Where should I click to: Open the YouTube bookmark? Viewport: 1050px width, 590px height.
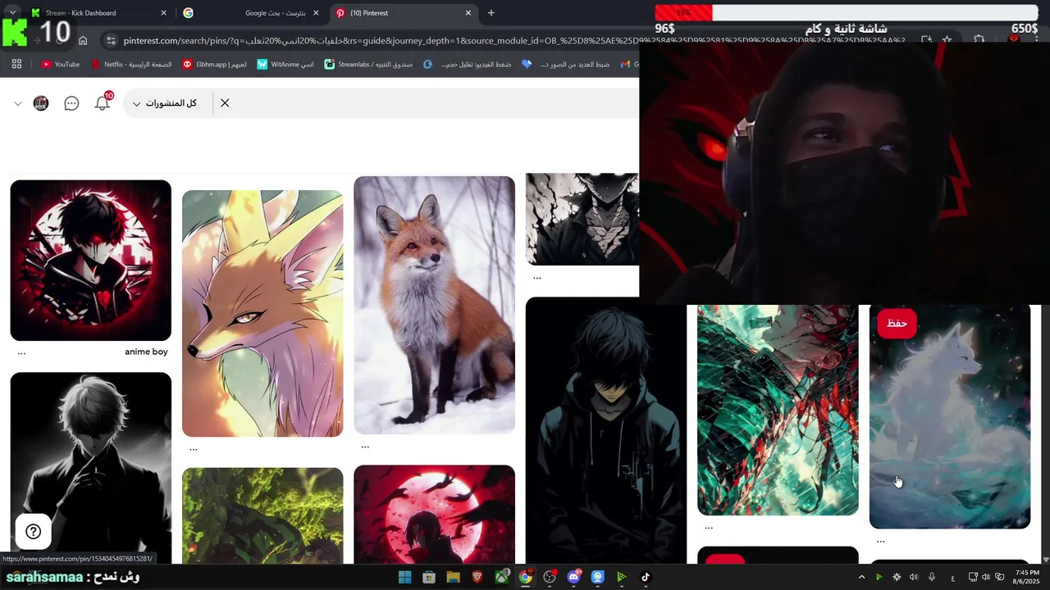click(x=61, y=64)
